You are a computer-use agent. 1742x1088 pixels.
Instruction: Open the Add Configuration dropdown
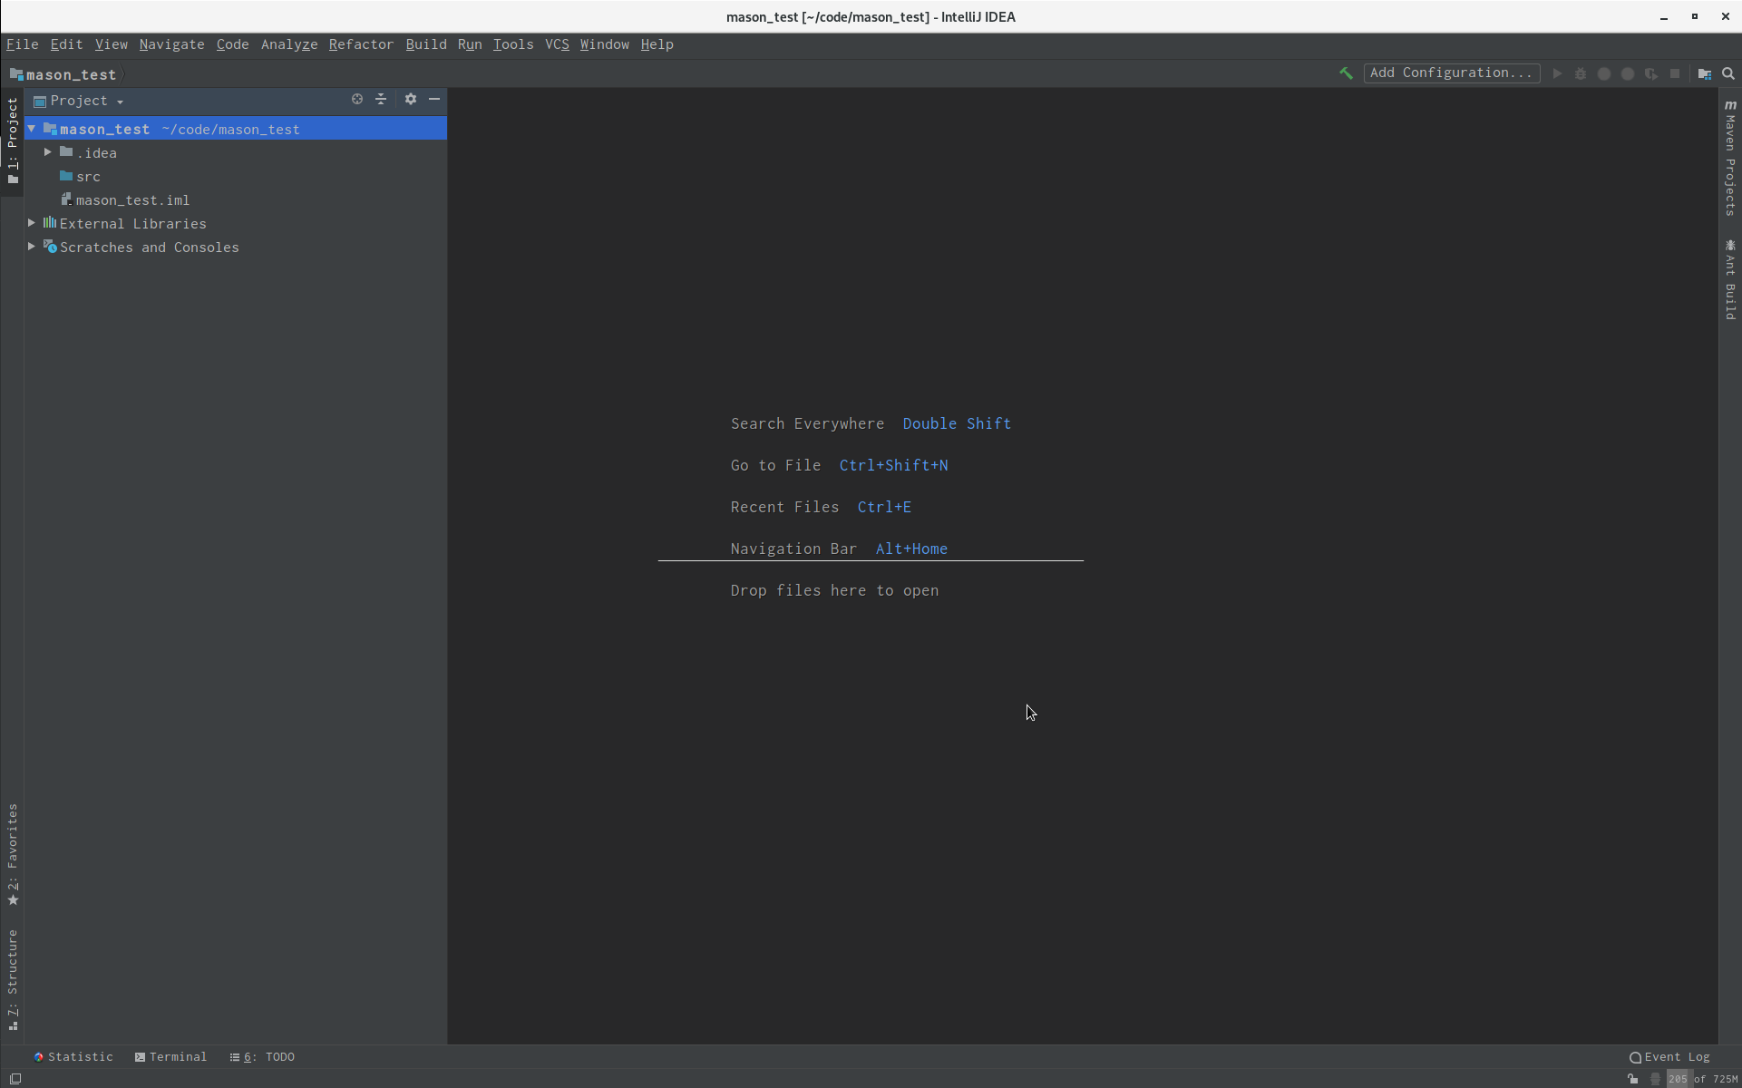(1451, 73)
